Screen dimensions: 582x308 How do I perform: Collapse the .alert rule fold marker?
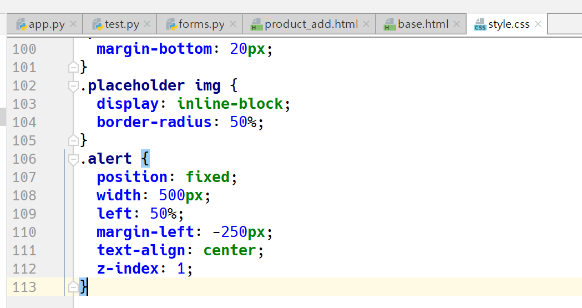click(x=73, y=160)
